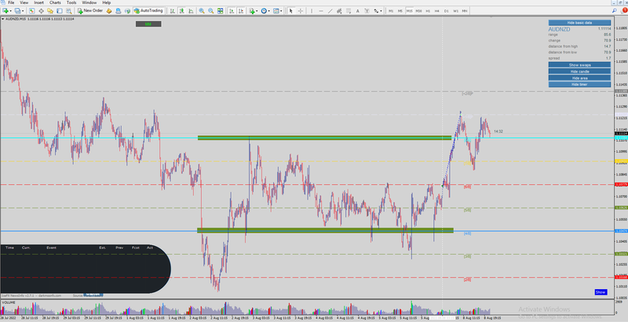Toggle Auto Scroll for the chart
The height and width of the screenshot is (322, 628).
click(x=232, y=11)
